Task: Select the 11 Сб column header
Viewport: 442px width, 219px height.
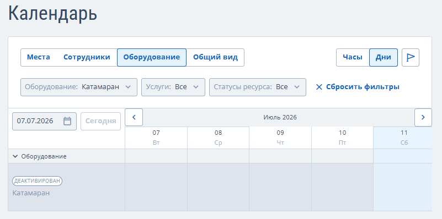Action: point(403,138)
